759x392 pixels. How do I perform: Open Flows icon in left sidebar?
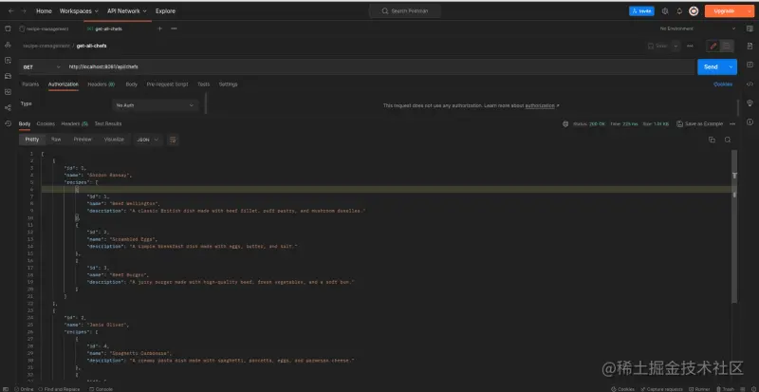click(x=8, y=107)
